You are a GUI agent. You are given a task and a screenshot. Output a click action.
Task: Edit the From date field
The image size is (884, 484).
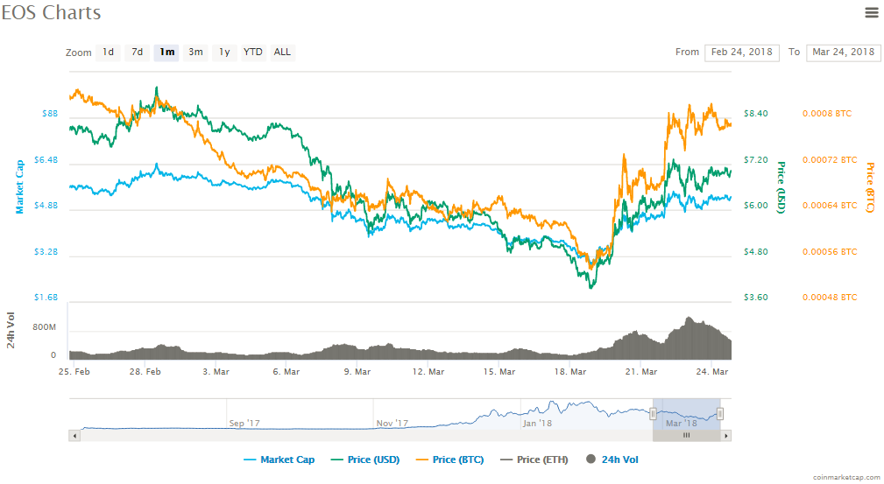point(742,53)
